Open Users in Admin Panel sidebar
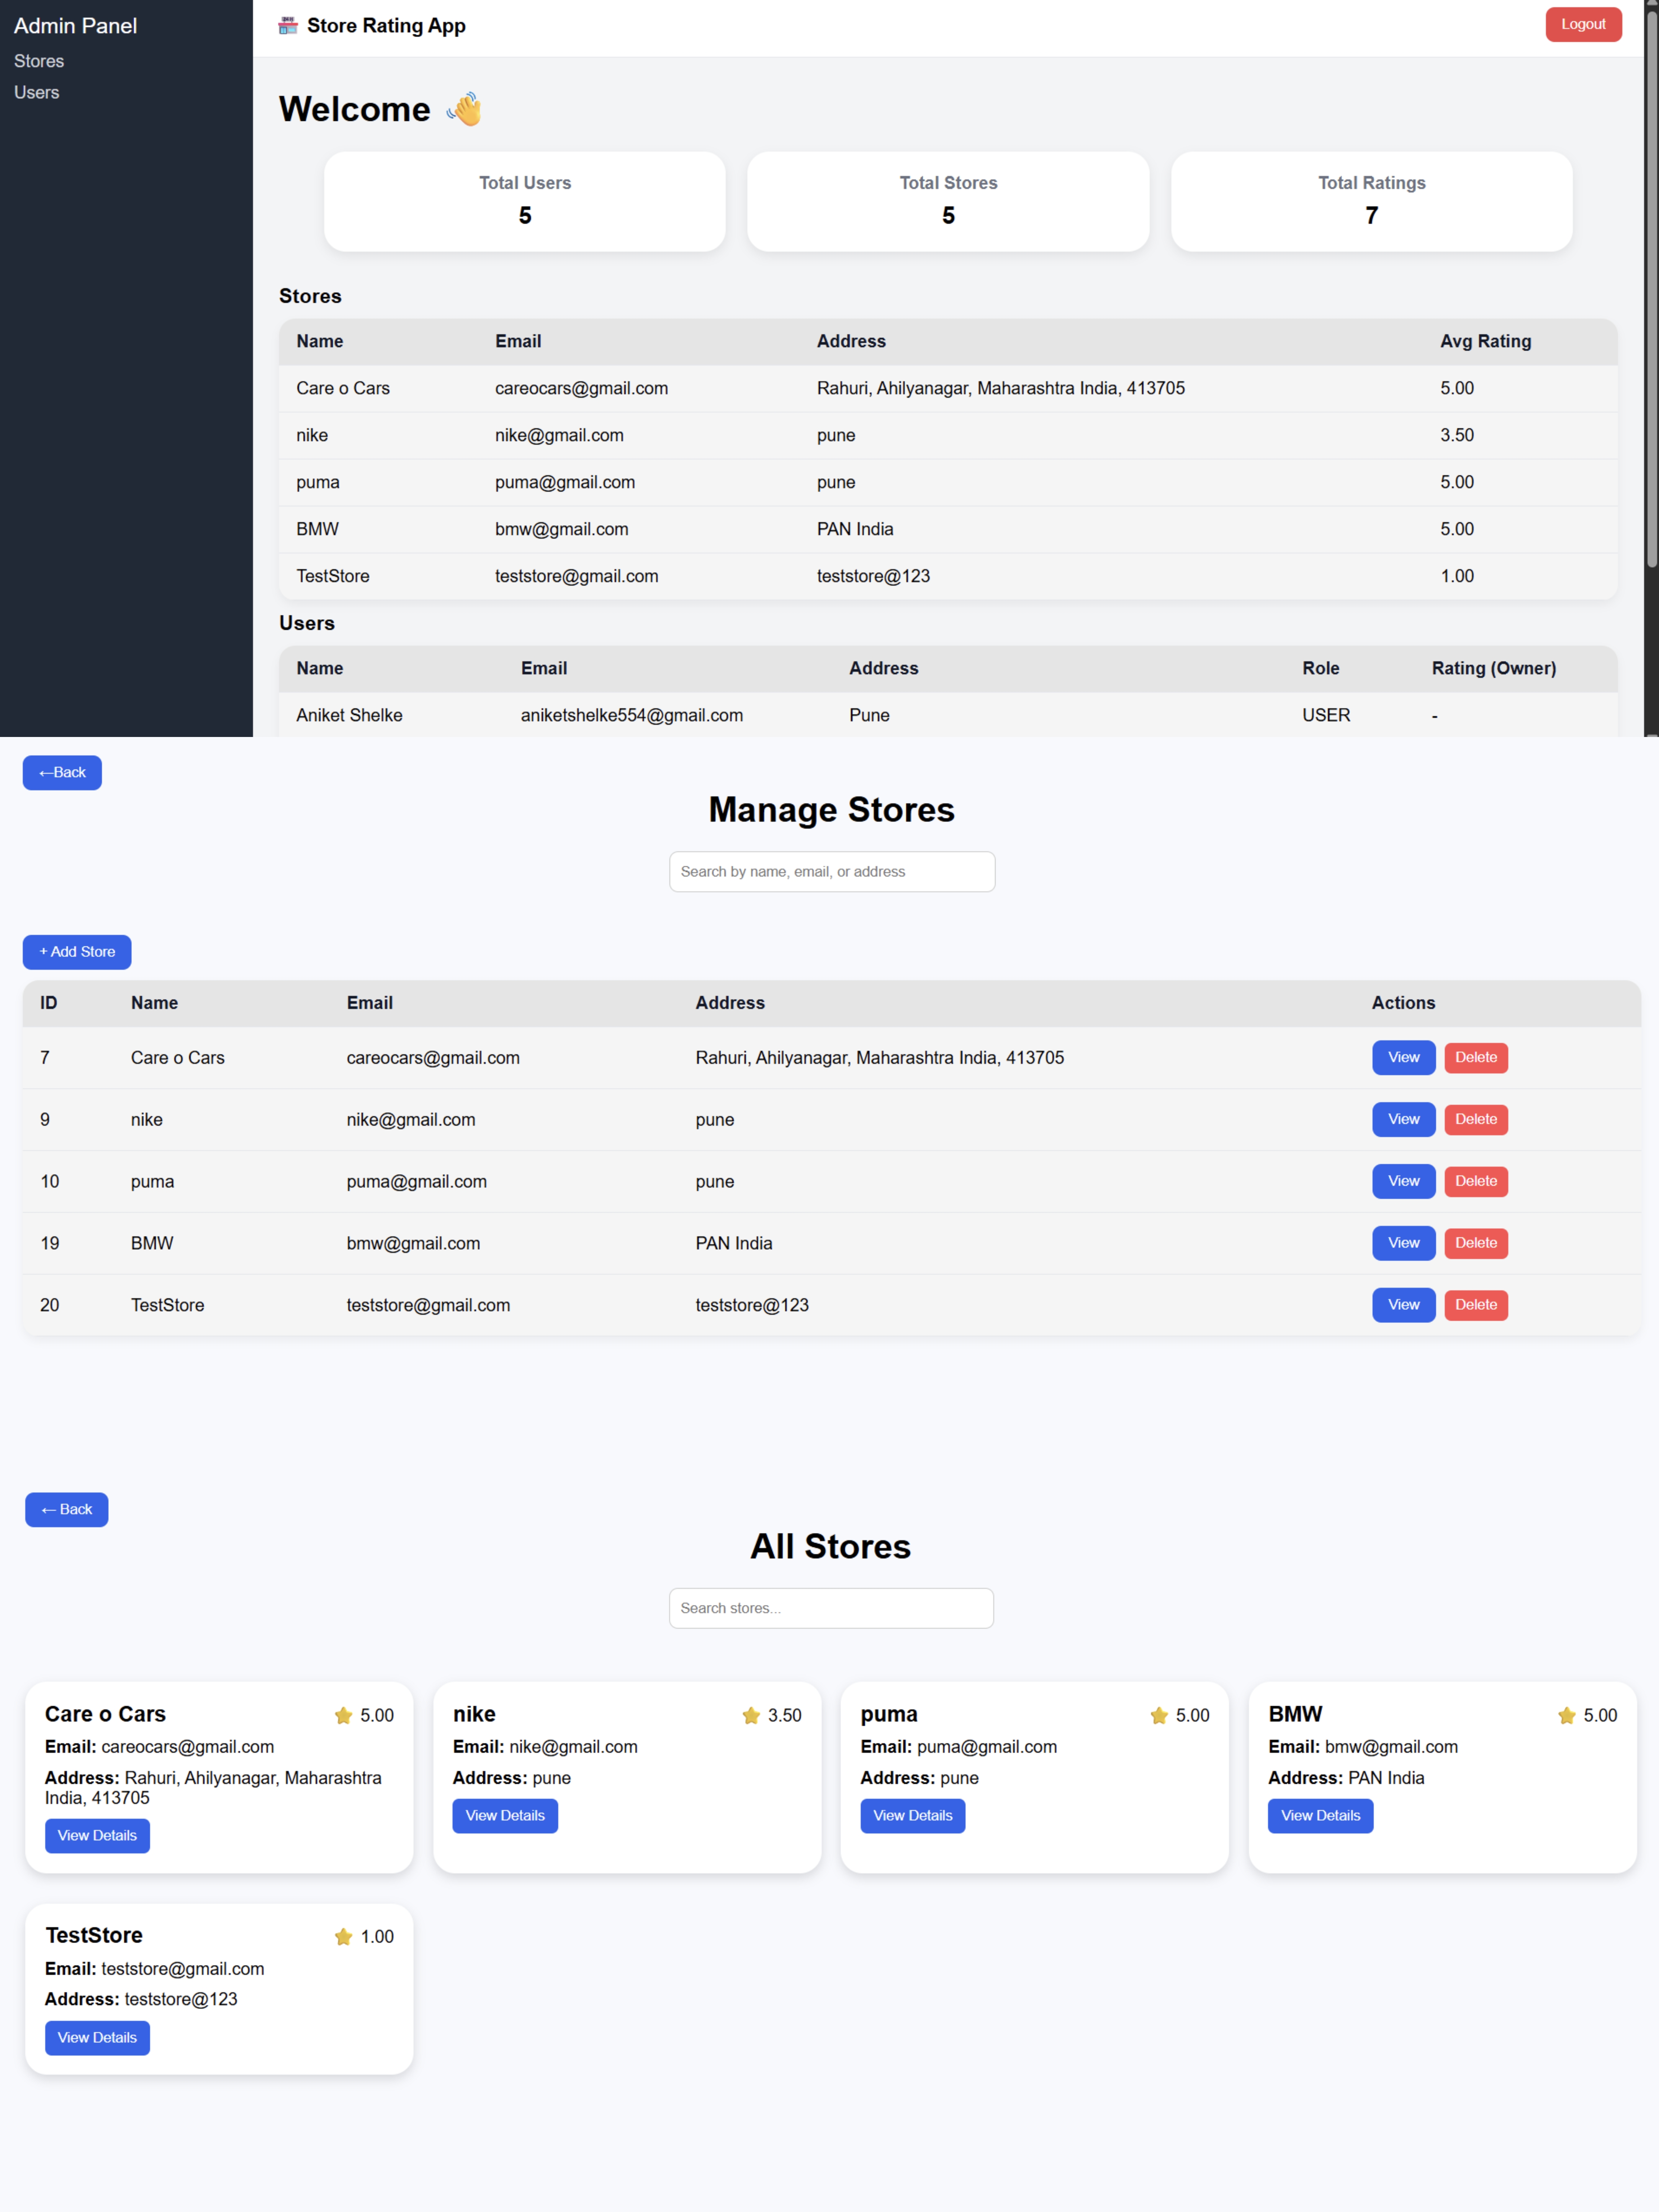Screen dimensions: 1659x2212 37,92
